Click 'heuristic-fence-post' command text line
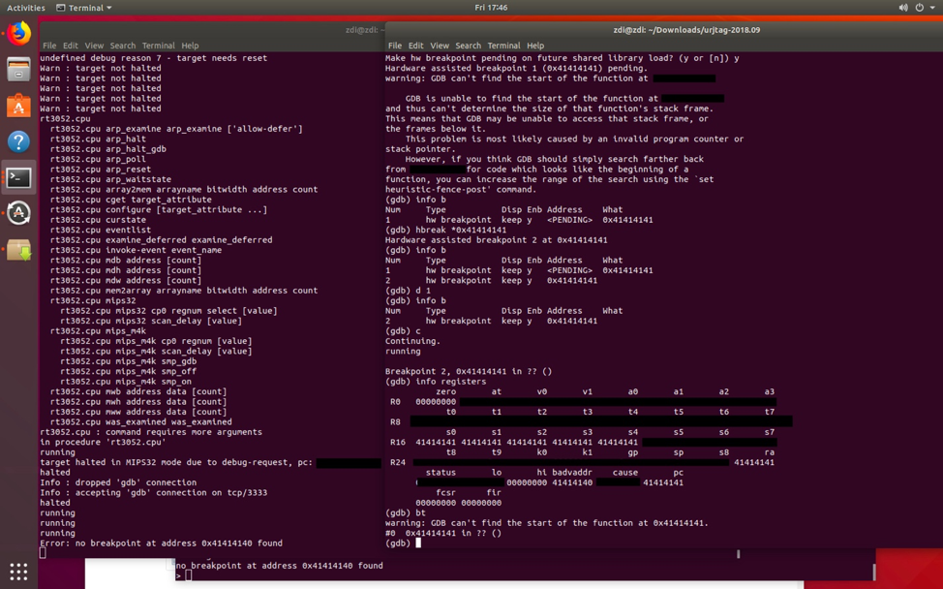This screenshot has height=589, width=943. pyautogui.click(x=460, y=190)
